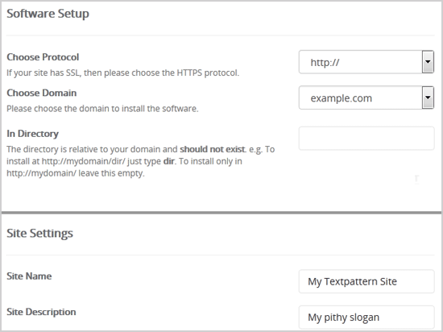Click the Choose Domain label
The height and width of the screenshot is (332, 443).
pos(42,93)
